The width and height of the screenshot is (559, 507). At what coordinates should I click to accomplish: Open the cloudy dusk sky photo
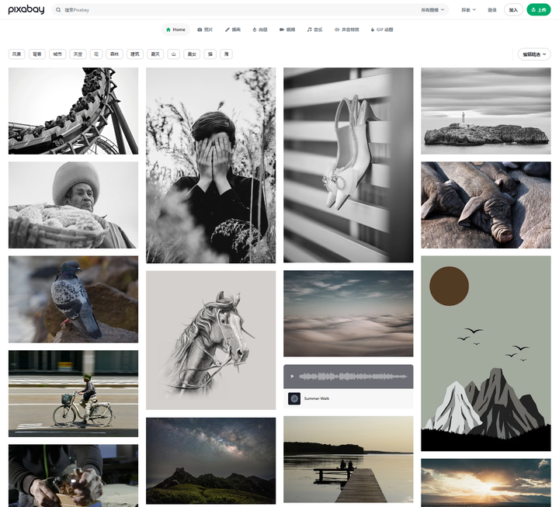pyautogui.click(x=349, y=314)
